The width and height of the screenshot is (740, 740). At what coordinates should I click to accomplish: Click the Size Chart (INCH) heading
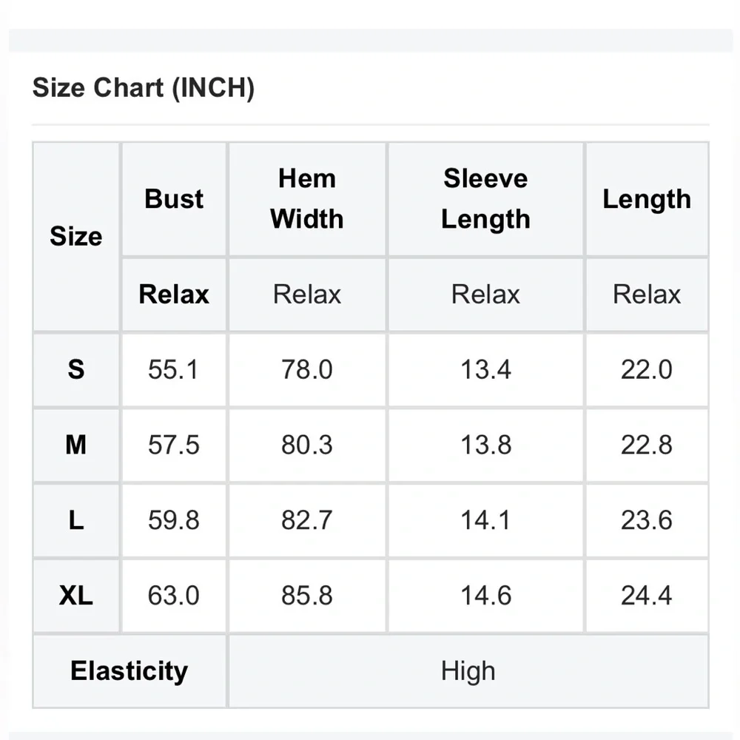[x=143, y=89]
